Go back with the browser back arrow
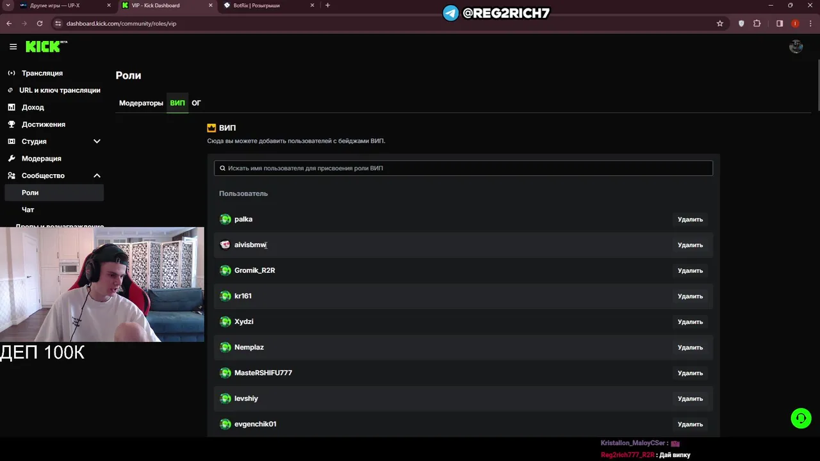The height and width of the screenshot is (461, 820). pos(9,24)
